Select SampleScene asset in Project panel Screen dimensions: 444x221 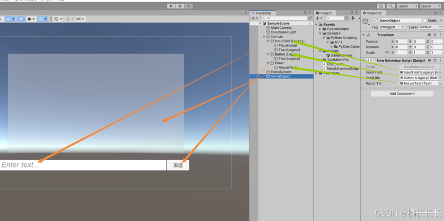(x=339, y=56)
